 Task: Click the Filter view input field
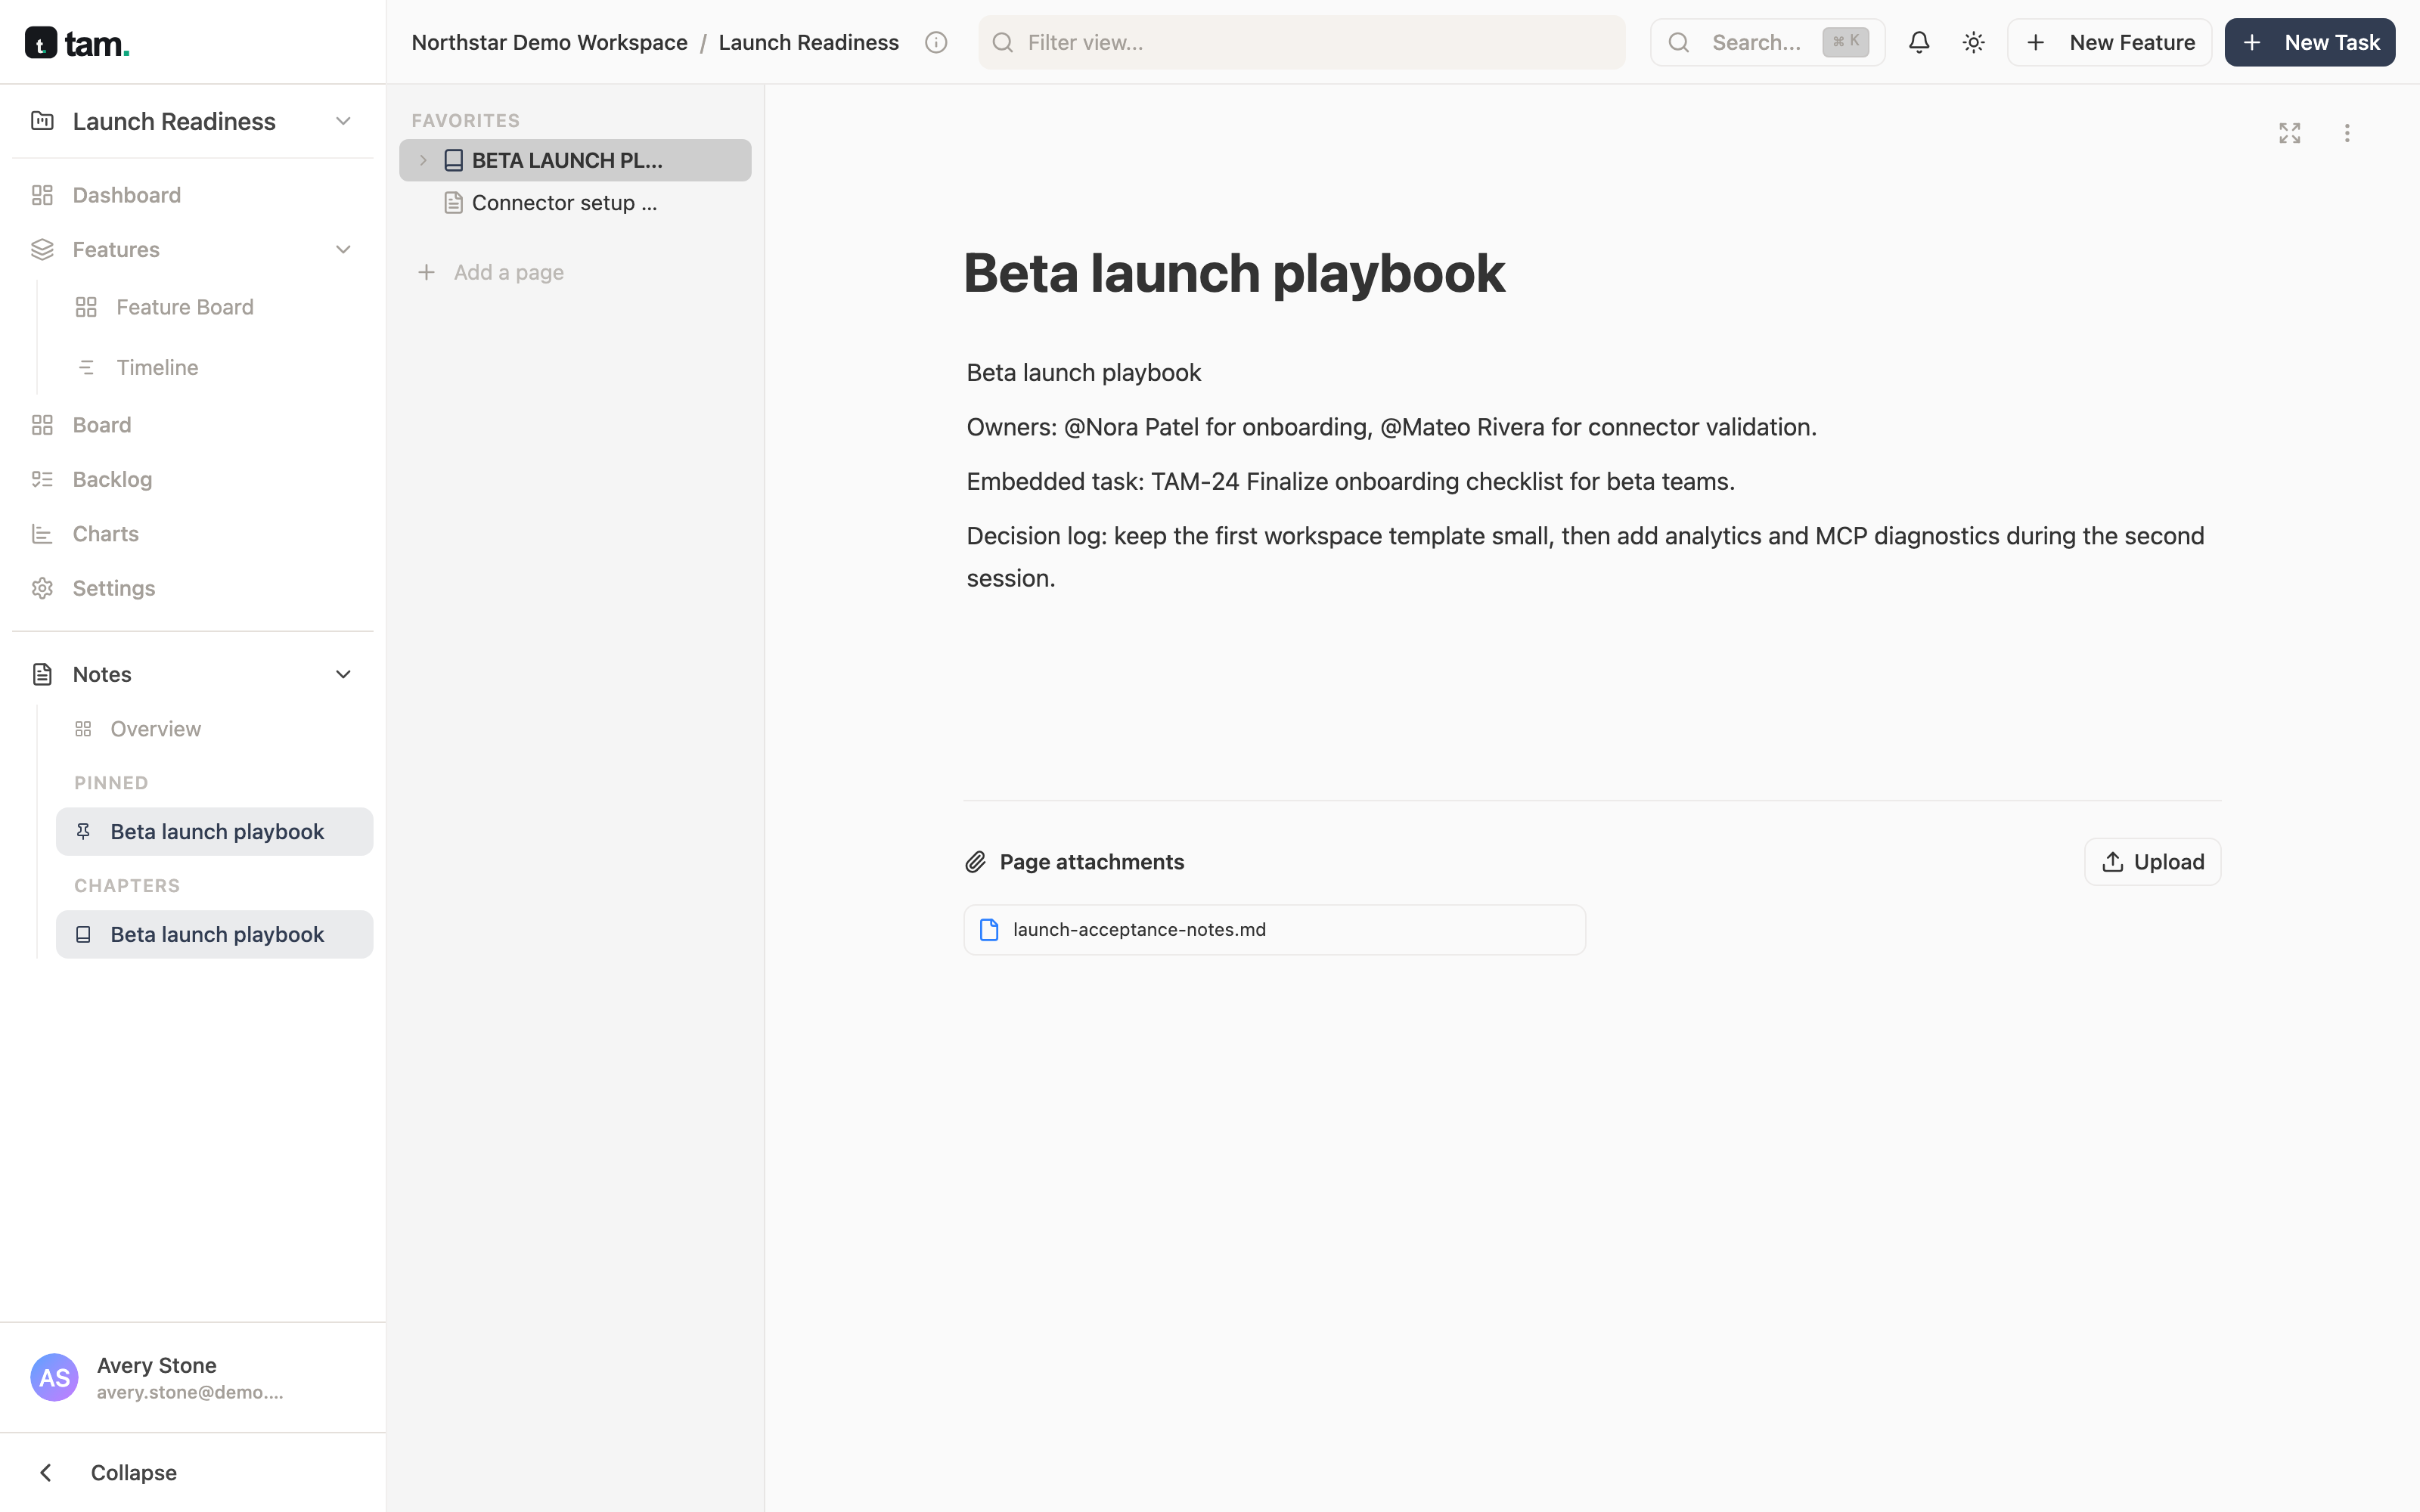(1301, 42)
